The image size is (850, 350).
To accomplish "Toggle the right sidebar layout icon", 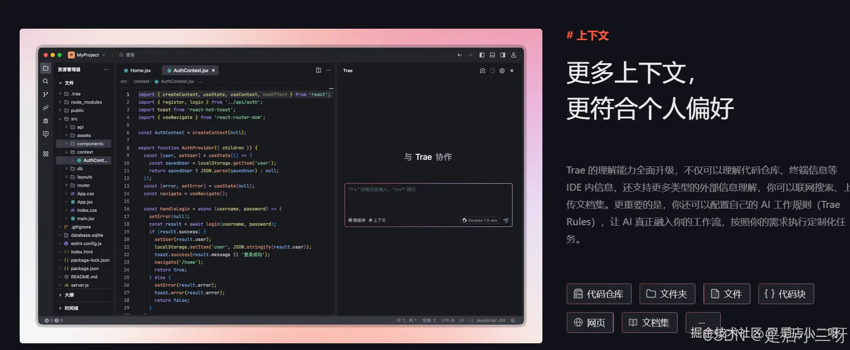I will (x=503, y=55).
